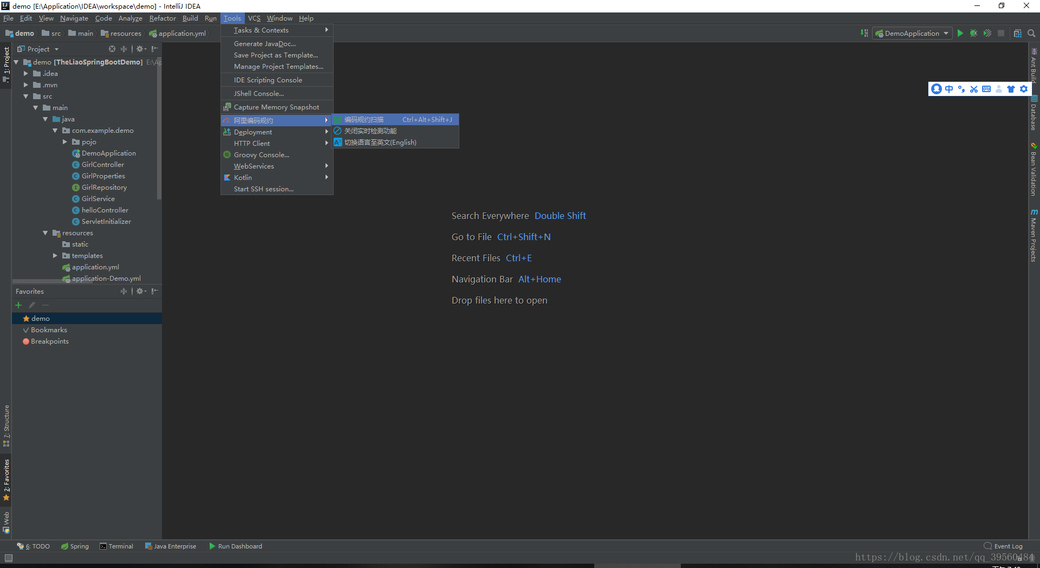This screenshot has height=568, width=1040.
Task: Collapse the resources folder
Action: point(45,233)
